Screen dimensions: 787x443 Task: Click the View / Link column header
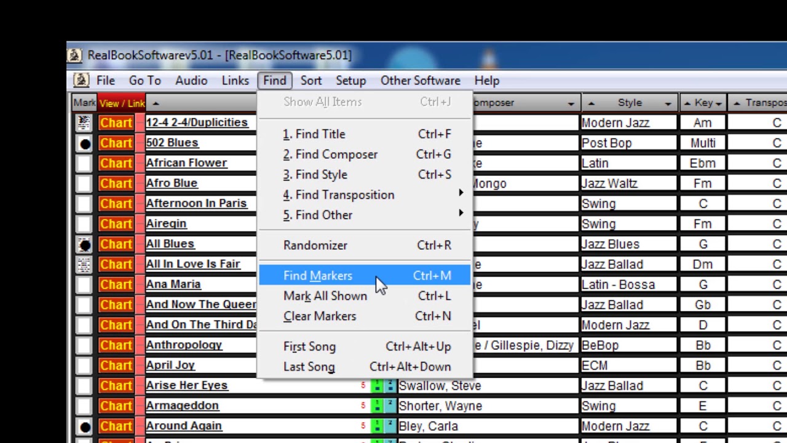(x=122, y=103)
